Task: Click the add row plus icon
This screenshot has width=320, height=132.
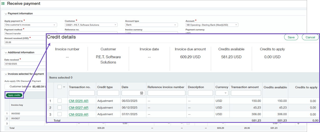Action: point(299,123)
